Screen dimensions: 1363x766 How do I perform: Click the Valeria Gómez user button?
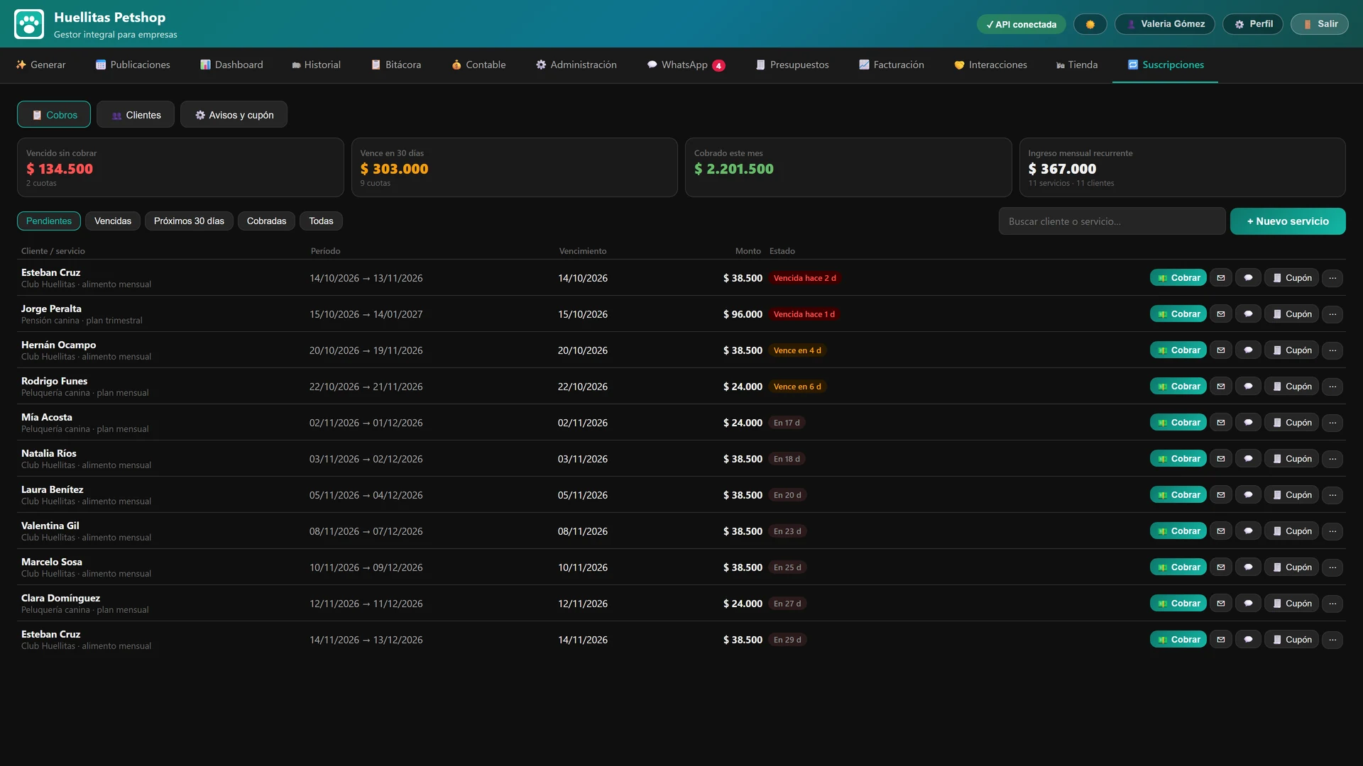tap(1164, 24)
